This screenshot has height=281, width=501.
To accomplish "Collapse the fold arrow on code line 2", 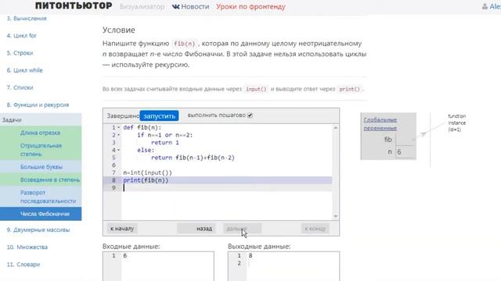I will click(x=118, y=135).
